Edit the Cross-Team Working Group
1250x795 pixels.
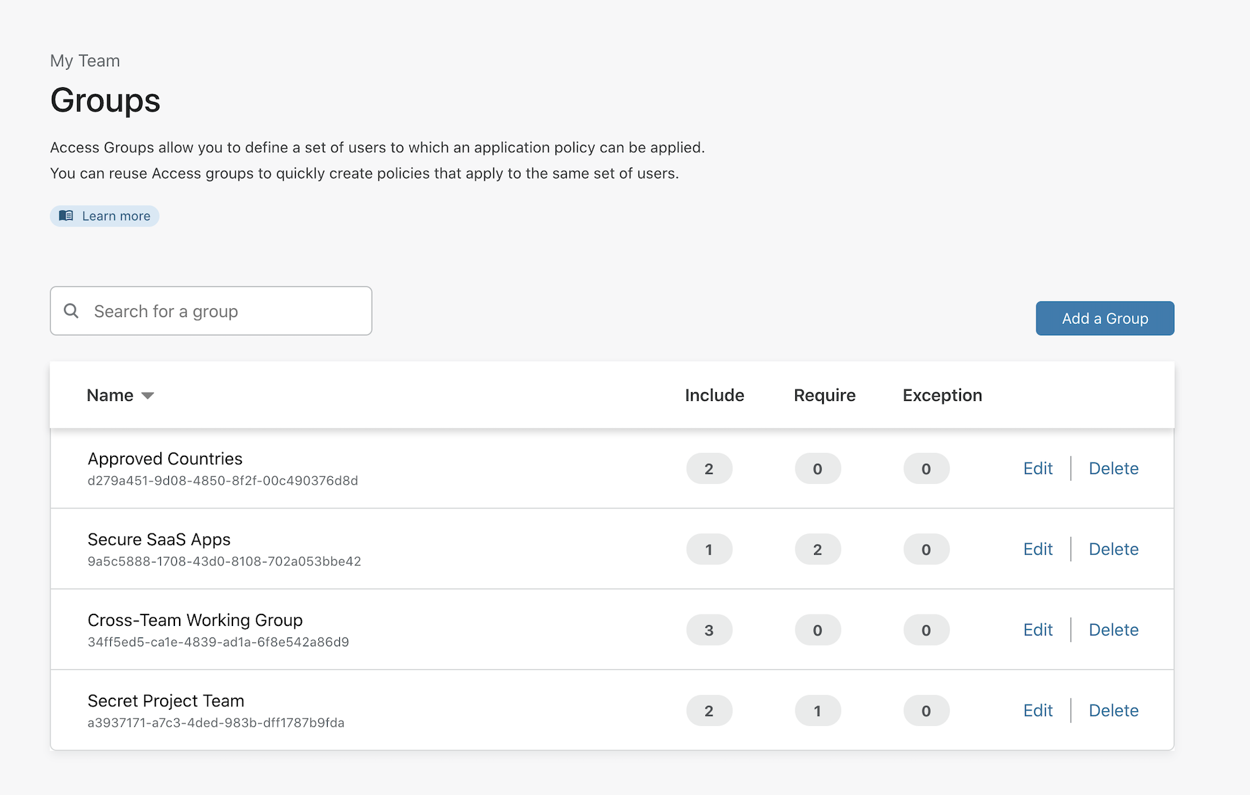pyautogui.click(x=1037, y=630)
